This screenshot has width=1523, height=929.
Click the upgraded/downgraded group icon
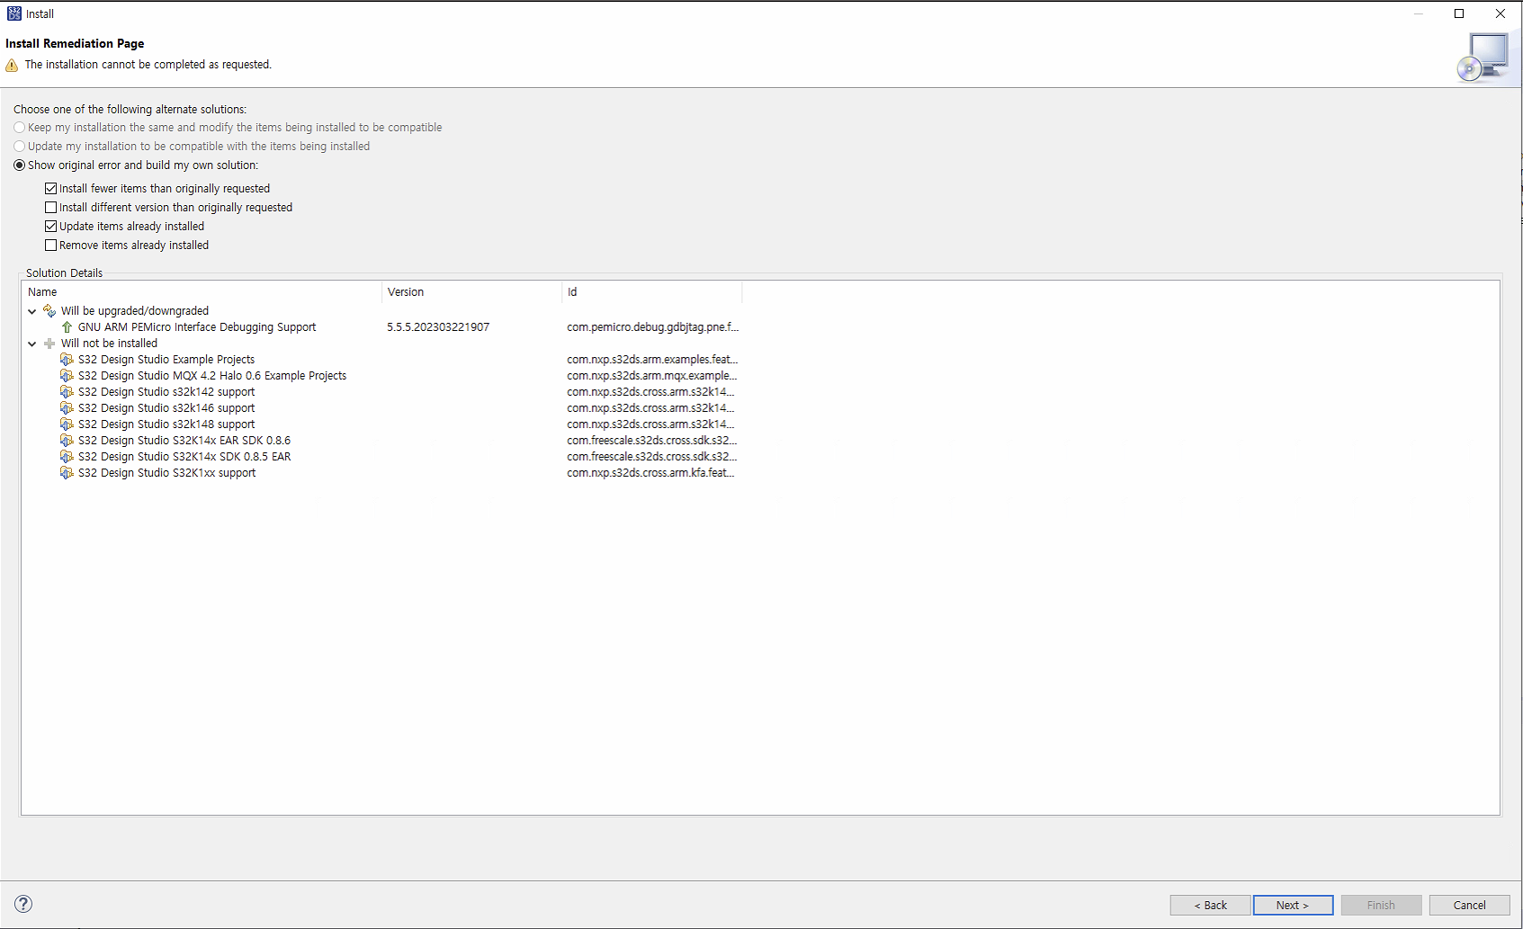pos(49,310)
